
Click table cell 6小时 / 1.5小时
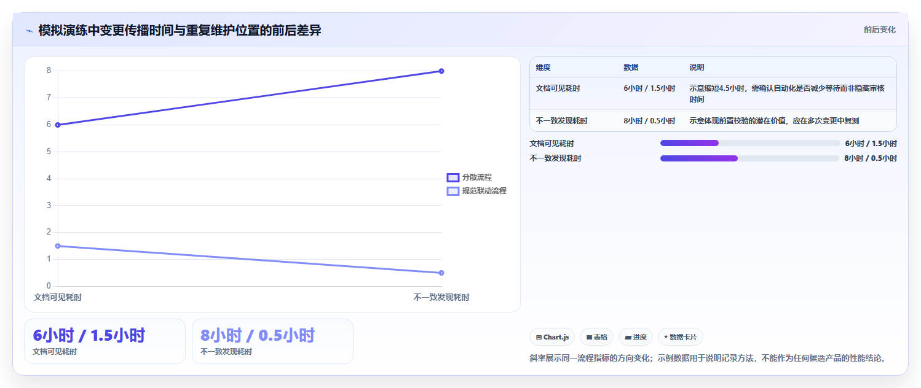click(649, 88)
